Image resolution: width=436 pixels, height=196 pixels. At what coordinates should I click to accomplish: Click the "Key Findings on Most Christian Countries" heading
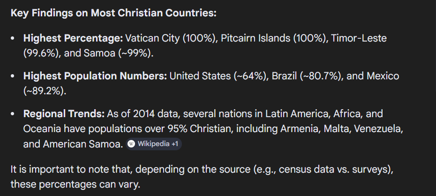pos(113,13)
